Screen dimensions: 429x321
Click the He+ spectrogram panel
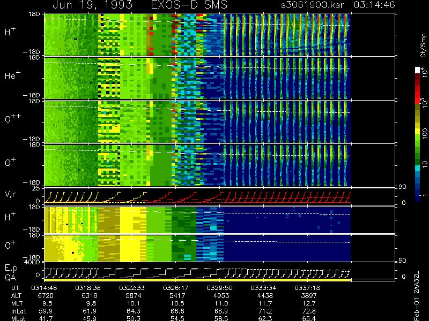click(x=197, y=78)
